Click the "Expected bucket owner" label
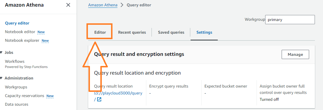The image size is (323, 110). click(x=226, y=86)
